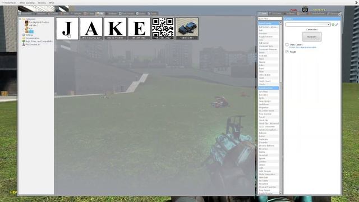Collapse the Constraints tool category header
Image resolution: width=359 pixels, height=202 pixels.
click(x=268, y=24)
